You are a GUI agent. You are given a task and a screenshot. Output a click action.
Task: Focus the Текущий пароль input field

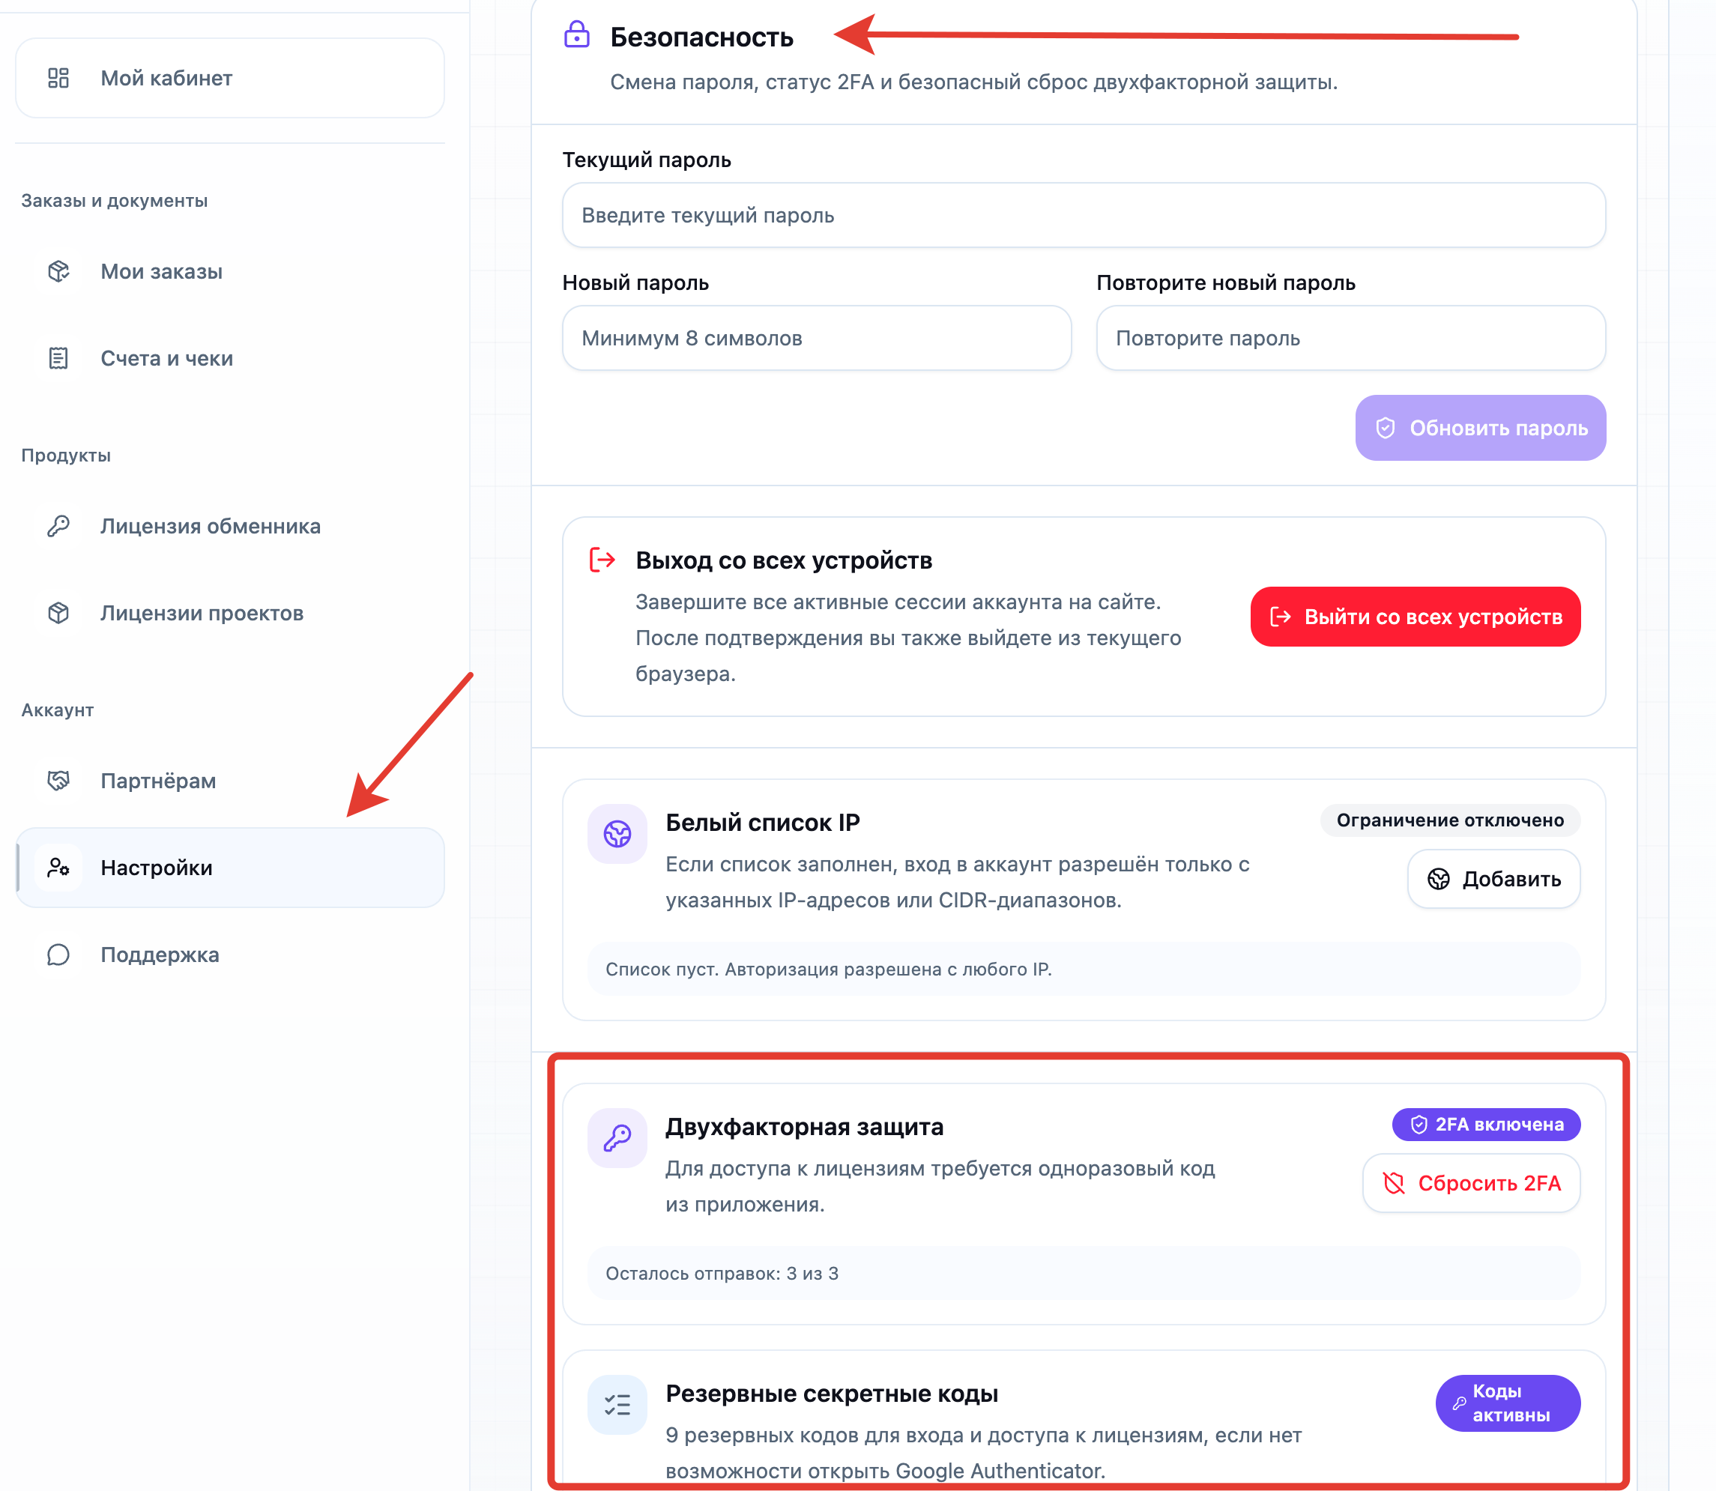tap(1084, 216)
